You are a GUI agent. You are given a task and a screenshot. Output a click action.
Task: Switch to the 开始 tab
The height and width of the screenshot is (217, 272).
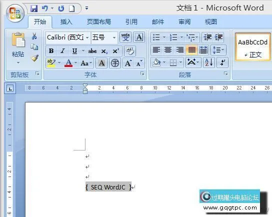pos(40,22)
